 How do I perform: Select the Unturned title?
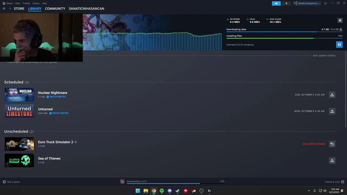pyautogui.click(x=45, y=109)
